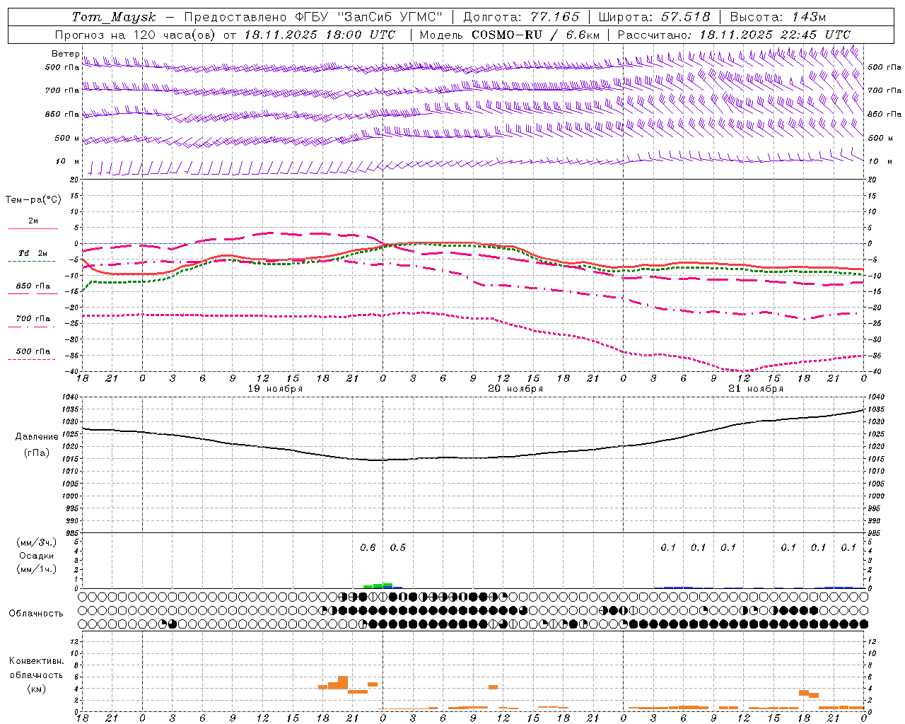Click the (мм/3ч.) unit label
The height and width of the screenshot is (724, 905).
click(37, 542)
